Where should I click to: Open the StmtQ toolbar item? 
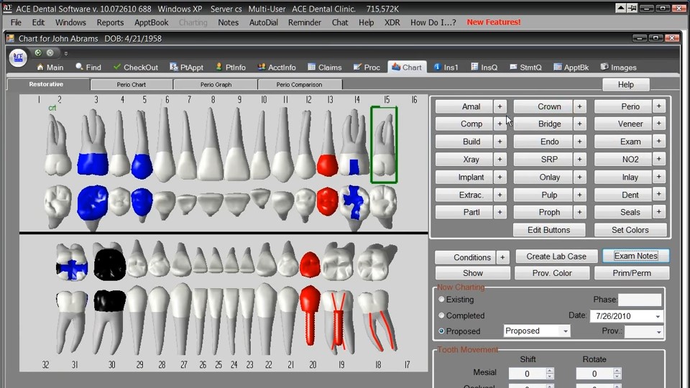(x=525, y=68)
